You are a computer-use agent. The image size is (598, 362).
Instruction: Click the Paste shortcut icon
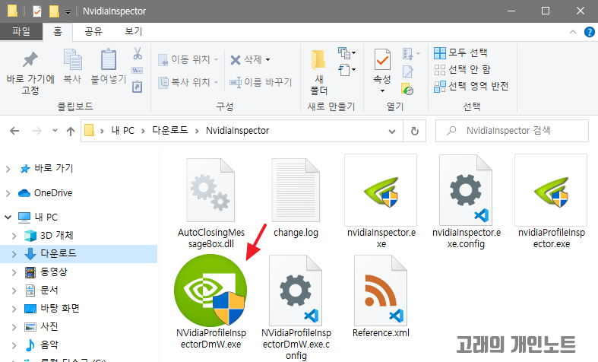138,87
